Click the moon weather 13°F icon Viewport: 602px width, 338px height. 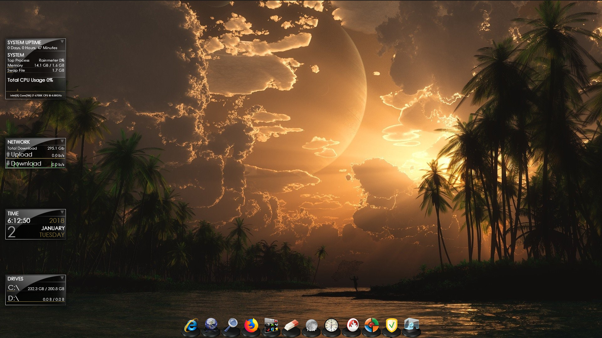click(311, 326)
